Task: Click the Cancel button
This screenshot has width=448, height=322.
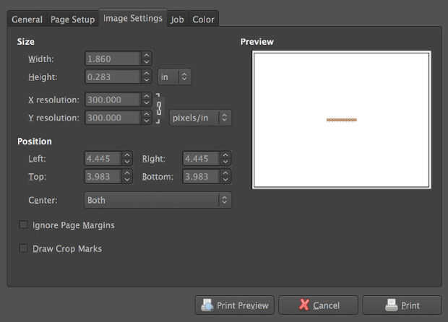Action: pyautogui.click(x=318, y=305)
